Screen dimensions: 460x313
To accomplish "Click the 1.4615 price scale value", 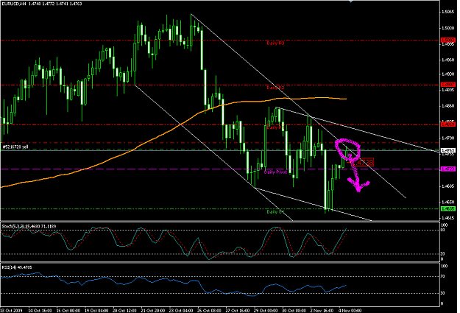I will 448,218.
